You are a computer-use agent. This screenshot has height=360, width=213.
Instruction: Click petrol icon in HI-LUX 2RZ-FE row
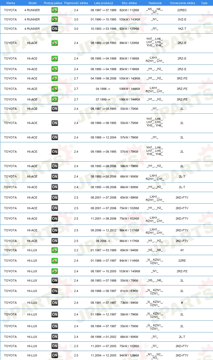point(55,271)
